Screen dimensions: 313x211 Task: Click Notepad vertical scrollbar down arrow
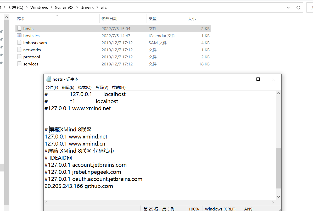click(x=278, y=197)
